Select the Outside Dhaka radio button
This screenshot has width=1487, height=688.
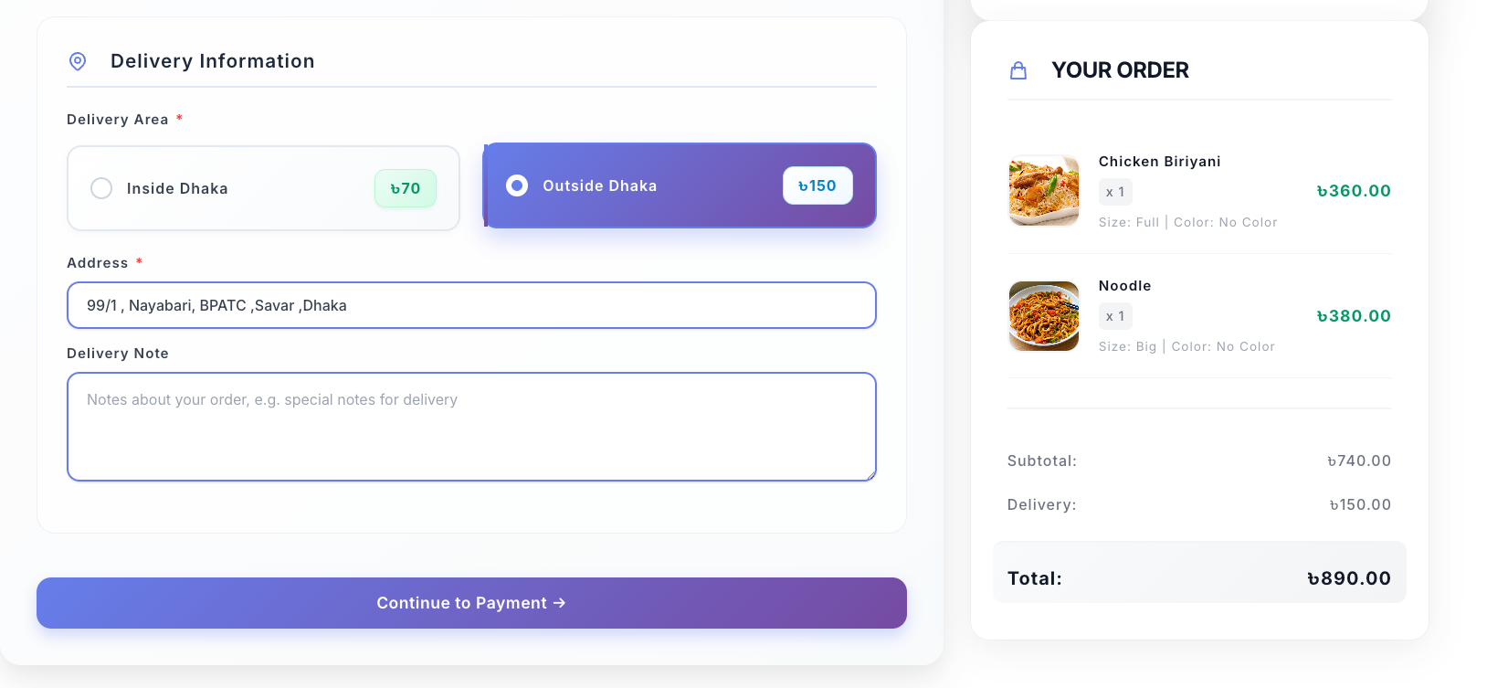(x=517, y=185)
